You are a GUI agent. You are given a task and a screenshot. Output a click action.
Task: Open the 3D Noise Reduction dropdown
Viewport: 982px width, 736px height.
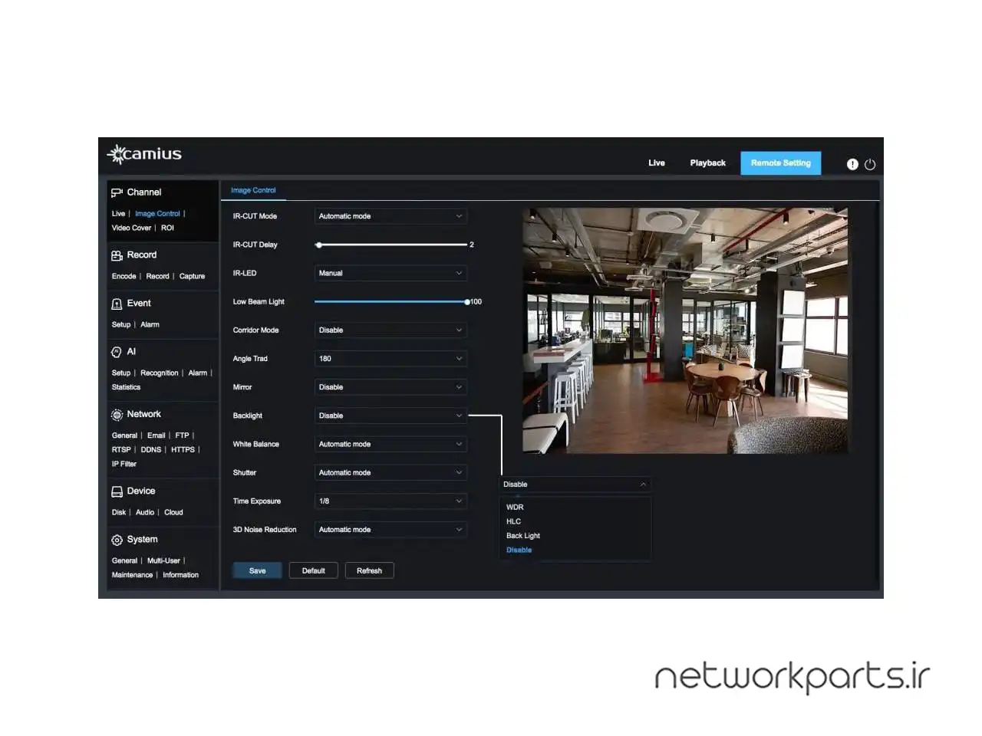[390, 530]
